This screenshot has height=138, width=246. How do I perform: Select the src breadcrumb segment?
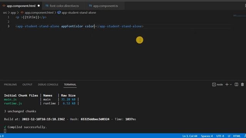[5, 13]
